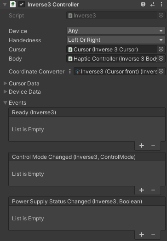Image resolution: width=167 pixels, height=241 pixels.
Task: Open the Device dropdown set to Any
Action: 116,31
